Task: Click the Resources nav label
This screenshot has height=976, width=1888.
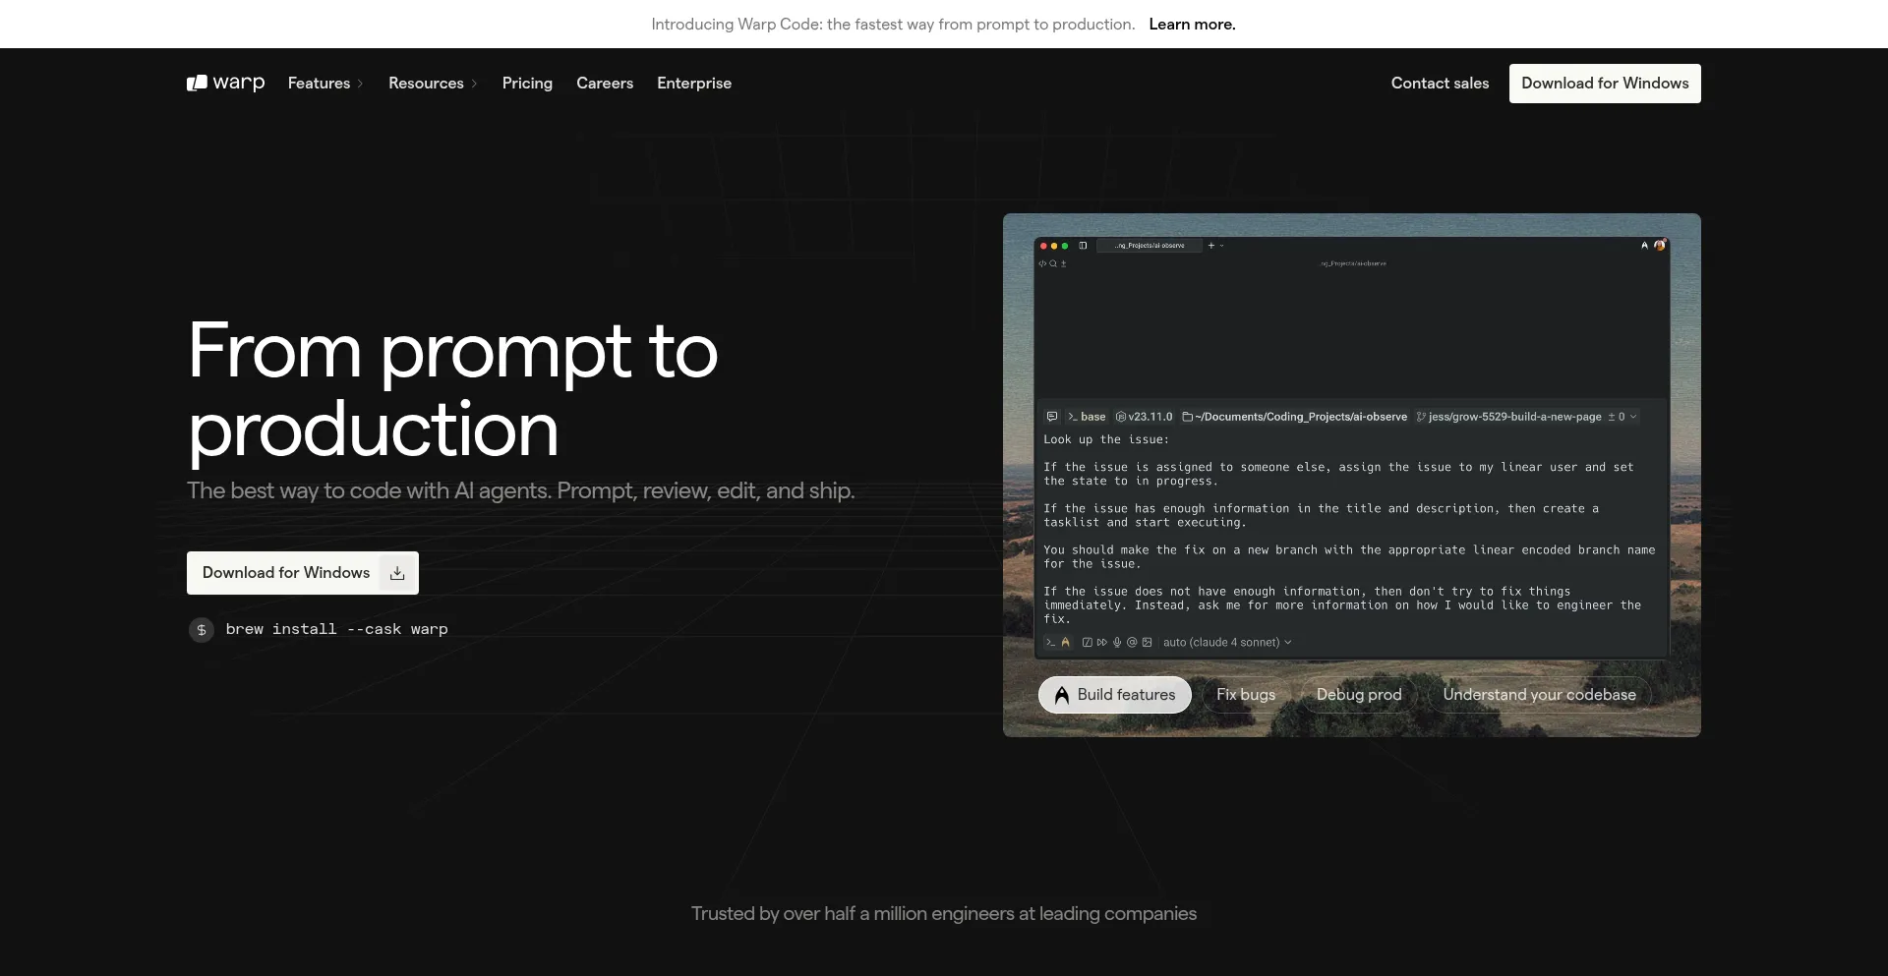Action: tap(426, 84)
